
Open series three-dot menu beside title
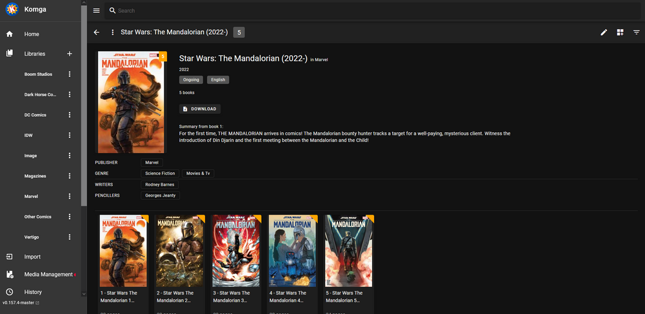tap(113, 32)
